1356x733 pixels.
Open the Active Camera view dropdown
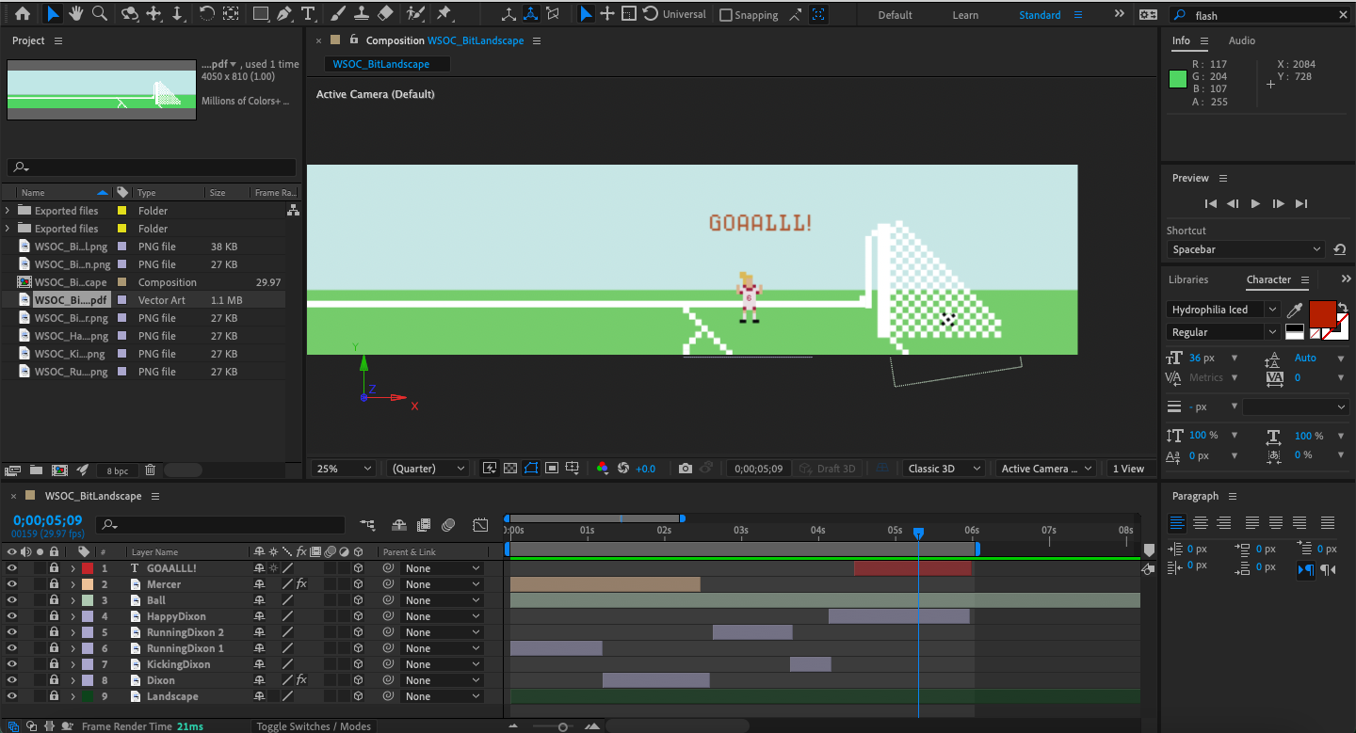click(x=1045, y=469)
